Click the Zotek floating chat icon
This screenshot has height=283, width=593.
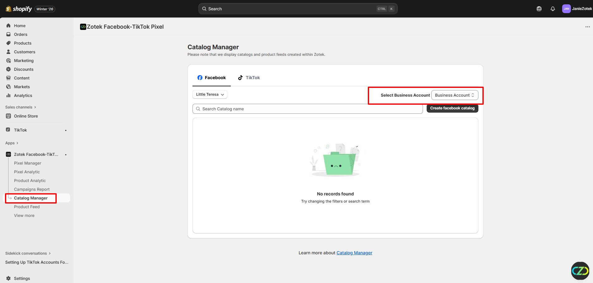[x=580, y=271]
